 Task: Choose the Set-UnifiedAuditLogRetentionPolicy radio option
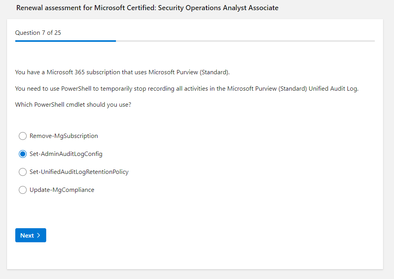[23, 172]
